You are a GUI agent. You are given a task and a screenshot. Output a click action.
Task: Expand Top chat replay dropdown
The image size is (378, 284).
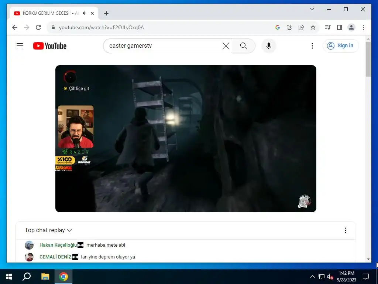(48, 230)
